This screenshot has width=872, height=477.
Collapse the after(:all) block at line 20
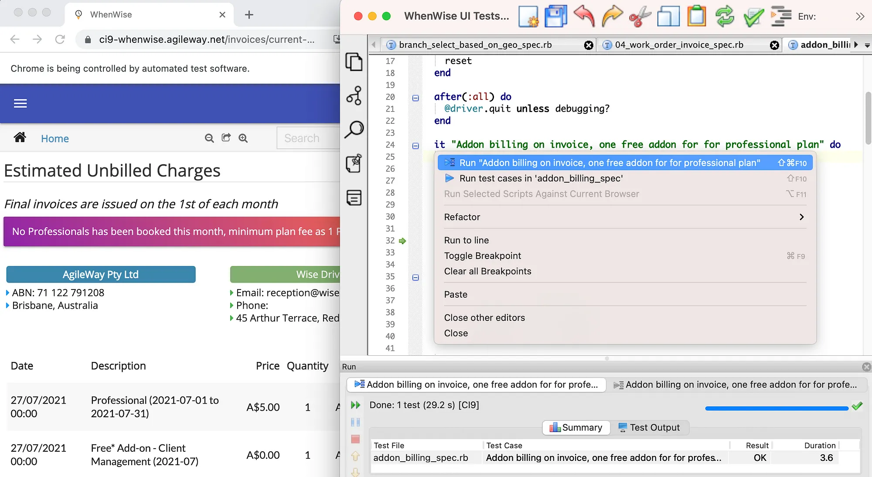pyautogui.click(x=416, y=98)
